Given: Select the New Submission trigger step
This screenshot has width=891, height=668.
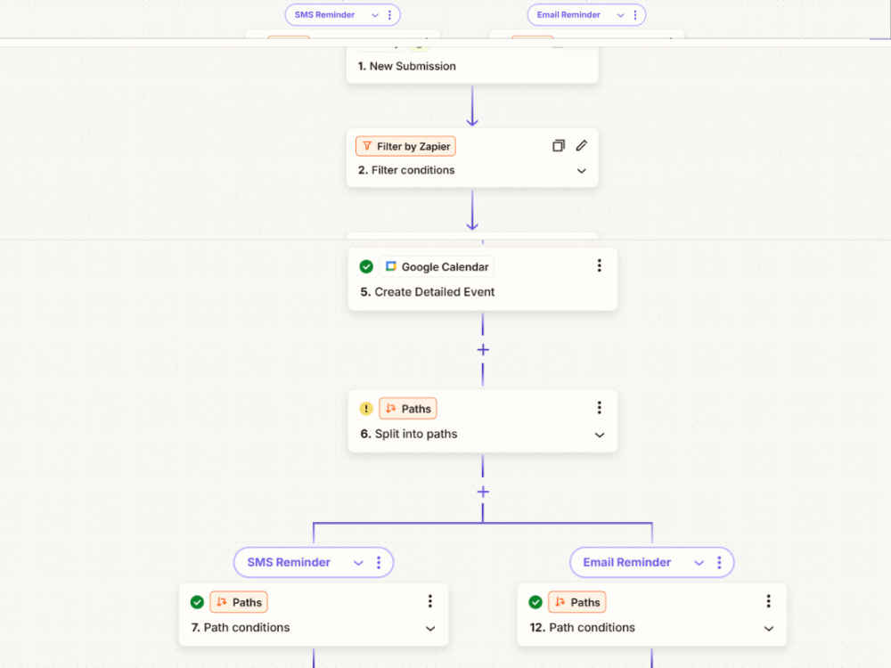Looking at the screenshot, I should (x=472, y=65).
